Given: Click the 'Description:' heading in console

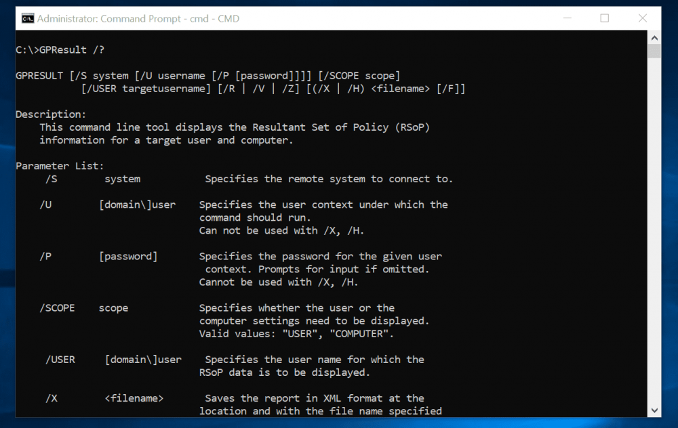Looking at the screenshot, I should [x=51, y=114].
